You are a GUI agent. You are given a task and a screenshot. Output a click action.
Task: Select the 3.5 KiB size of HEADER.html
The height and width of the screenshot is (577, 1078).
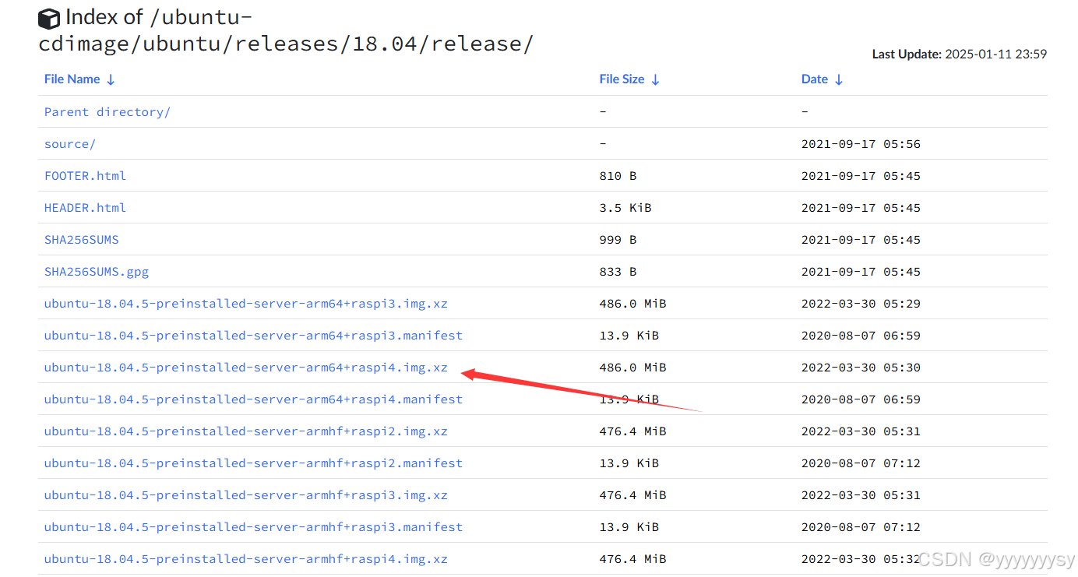click(x=625, y=208)
